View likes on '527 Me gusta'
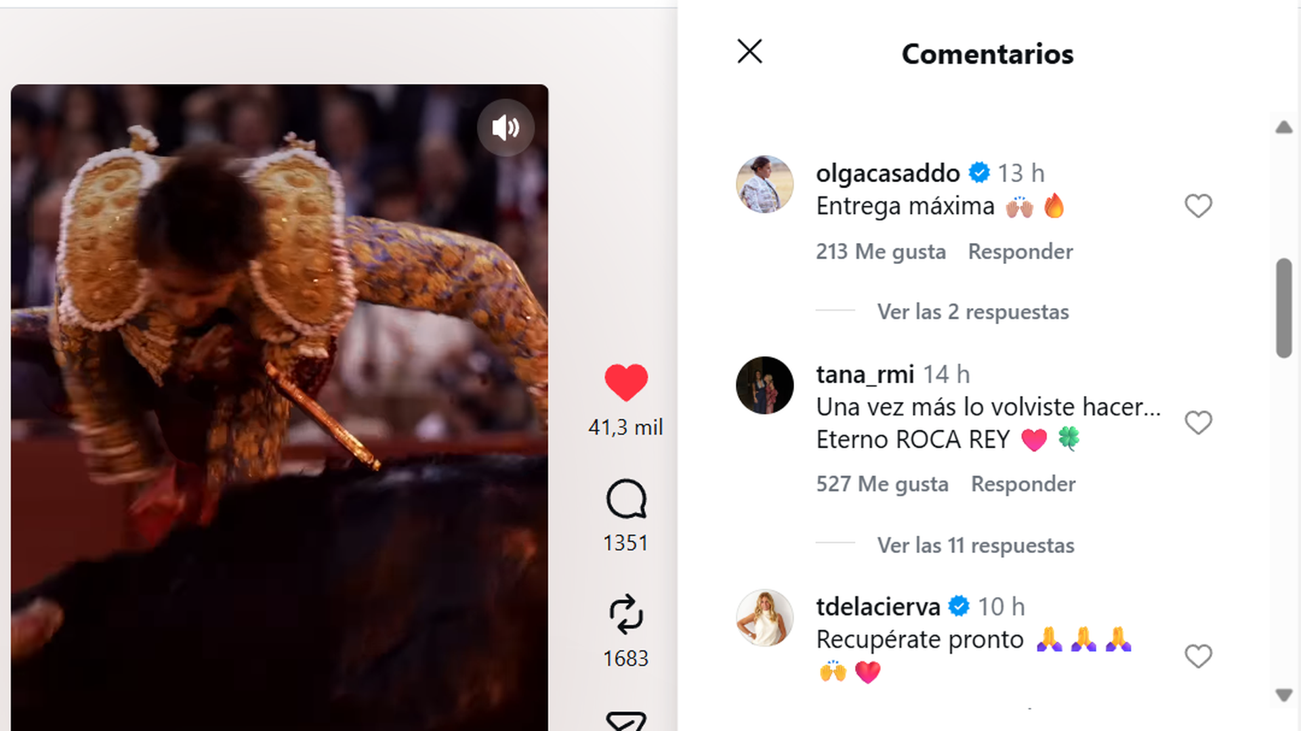 (882, 484)
